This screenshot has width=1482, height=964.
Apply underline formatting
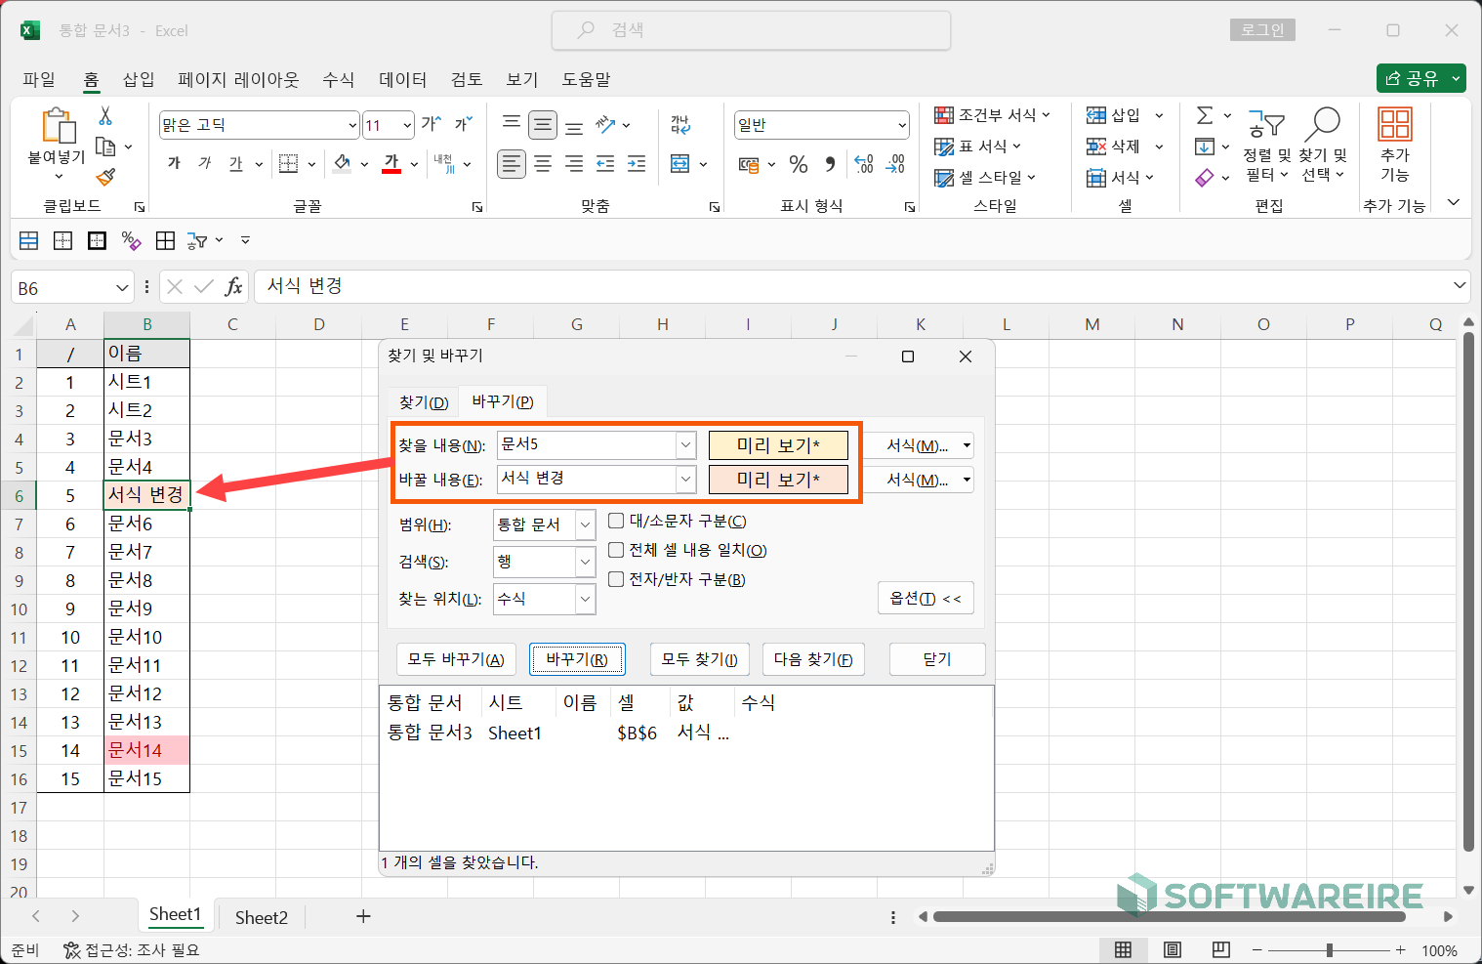[x=235, y=163]
